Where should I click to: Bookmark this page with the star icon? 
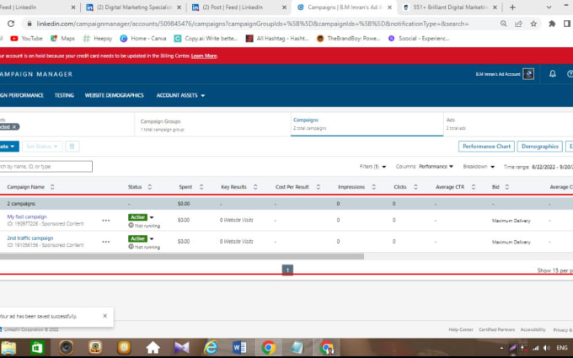533,24
